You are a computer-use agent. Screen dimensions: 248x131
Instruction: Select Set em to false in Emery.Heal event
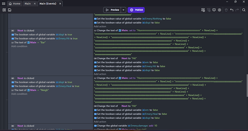(x=126, y=110)
